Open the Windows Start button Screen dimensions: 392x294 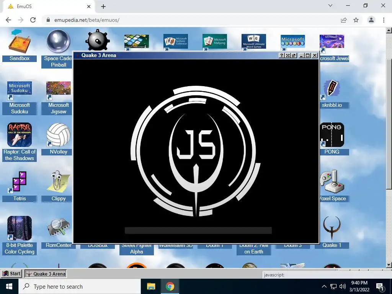coord(9,286)
